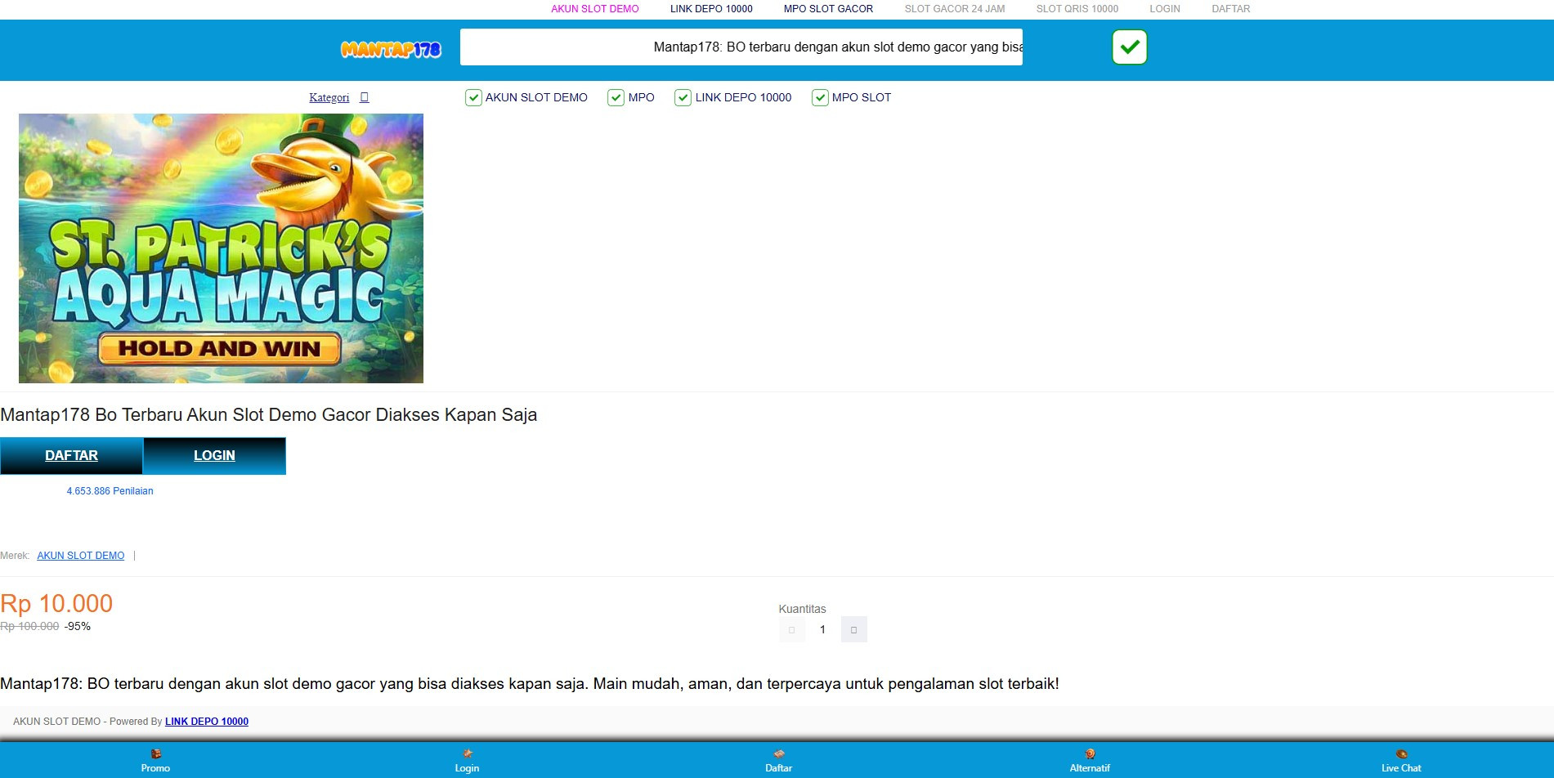1554x778 pixels.
Task: Click the green checkmark search button
Action: pyautogui.click(x=1129, y=47)
